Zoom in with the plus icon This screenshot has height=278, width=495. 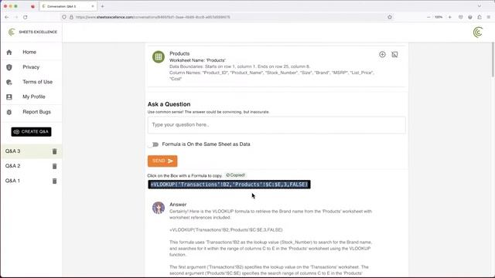pos(450,17)
